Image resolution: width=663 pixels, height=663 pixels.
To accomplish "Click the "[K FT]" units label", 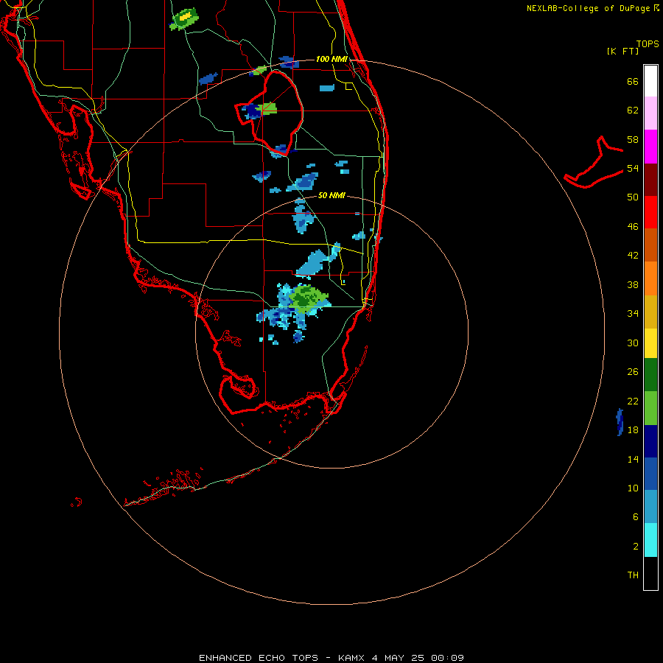I will coord(622,51).
